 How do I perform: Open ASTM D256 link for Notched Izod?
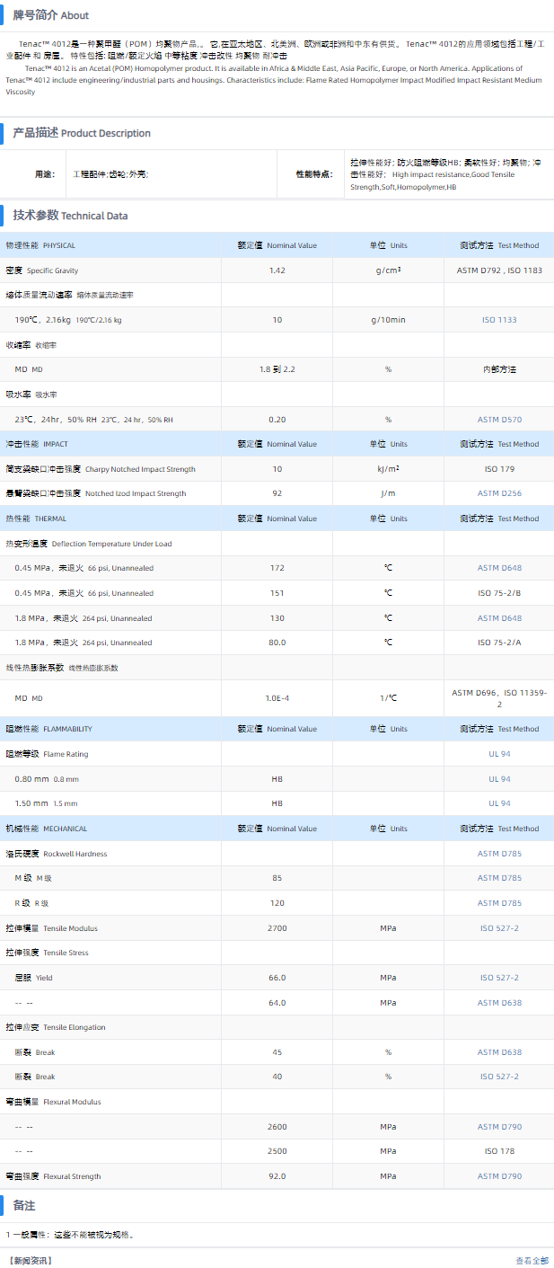coord(498,493)
